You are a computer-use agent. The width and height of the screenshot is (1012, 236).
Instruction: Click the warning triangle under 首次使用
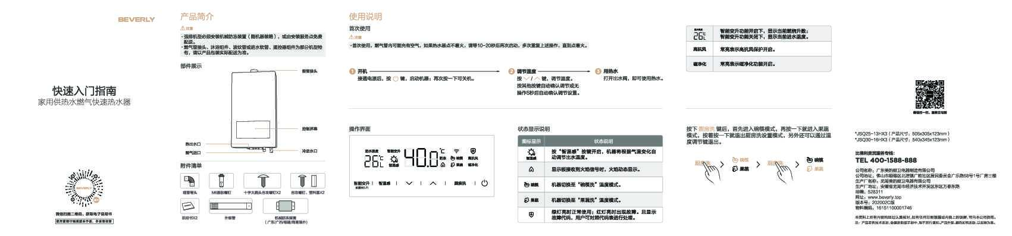pos(352,37)
